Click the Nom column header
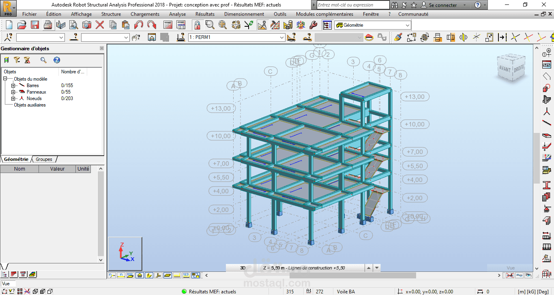Screen dimensions: 554x295 tap(19, 169)
